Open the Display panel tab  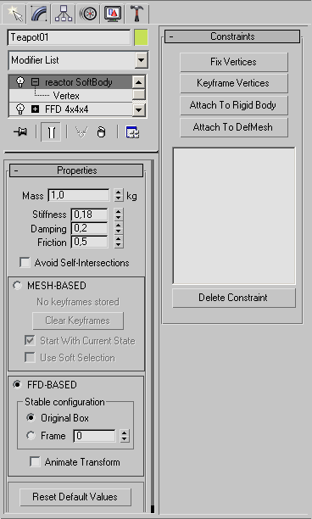113,14
